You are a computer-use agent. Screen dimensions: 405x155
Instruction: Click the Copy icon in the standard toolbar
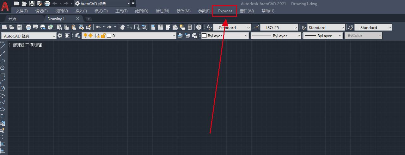(x=67, y=27)
